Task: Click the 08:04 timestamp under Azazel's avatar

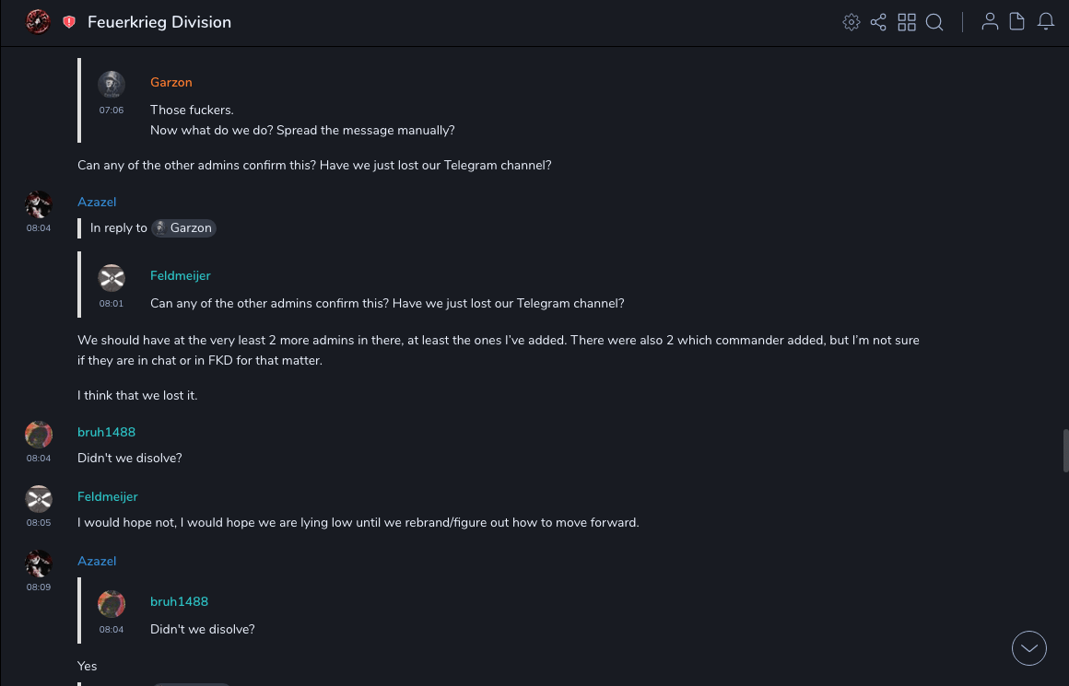Action: [x=39, y=228]
